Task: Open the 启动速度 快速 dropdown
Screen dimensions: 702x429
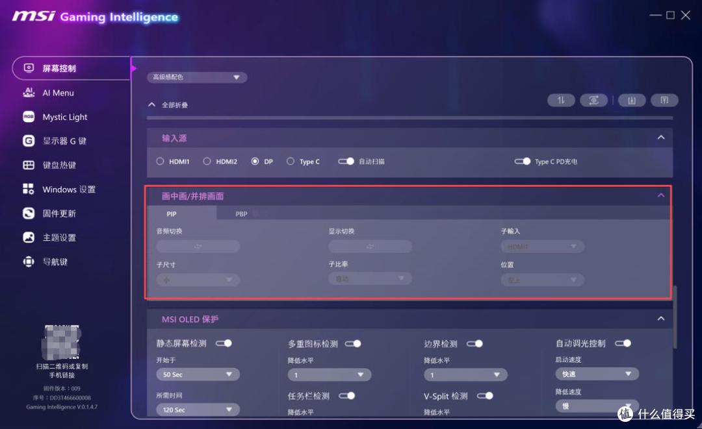Action: (x=597, y=374)
